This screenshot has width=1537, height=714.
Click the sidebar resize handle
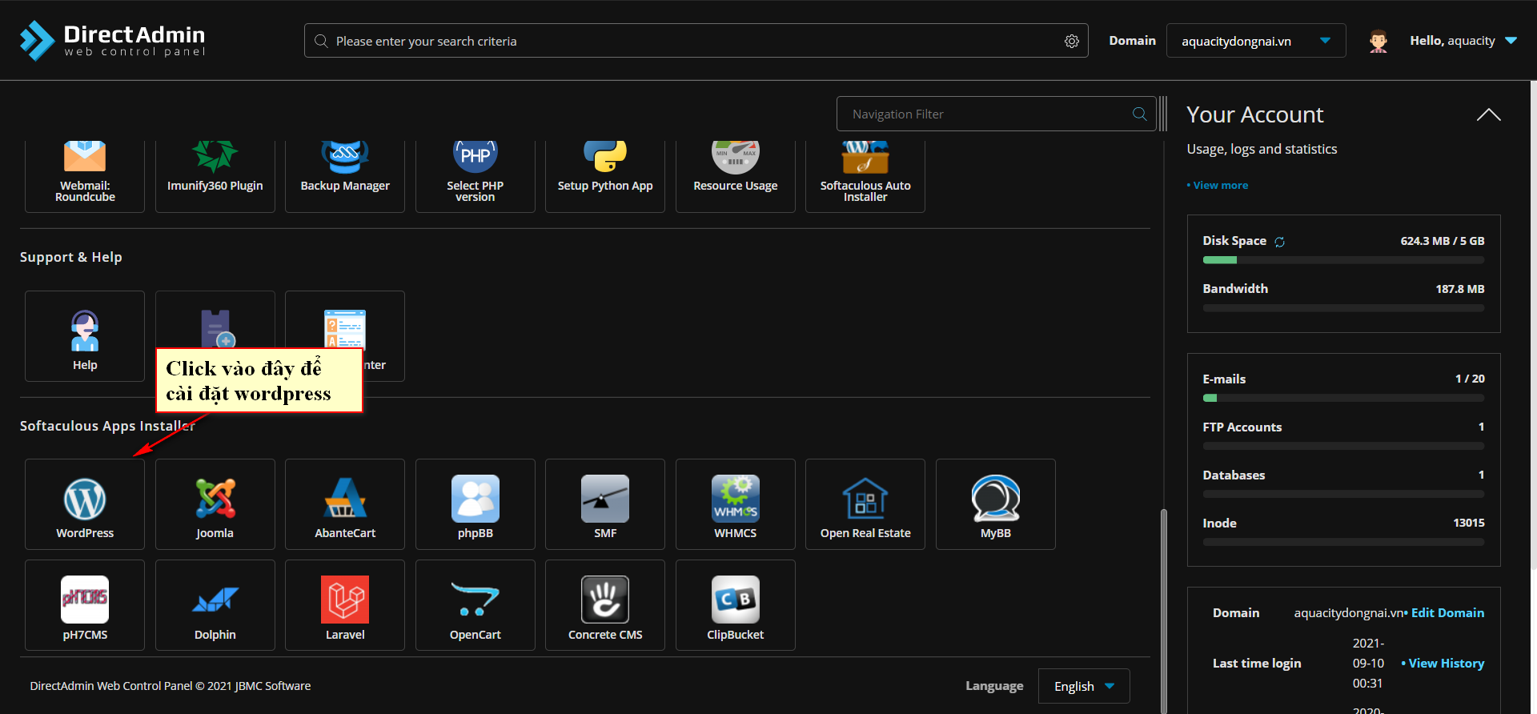pos(1163,114)
